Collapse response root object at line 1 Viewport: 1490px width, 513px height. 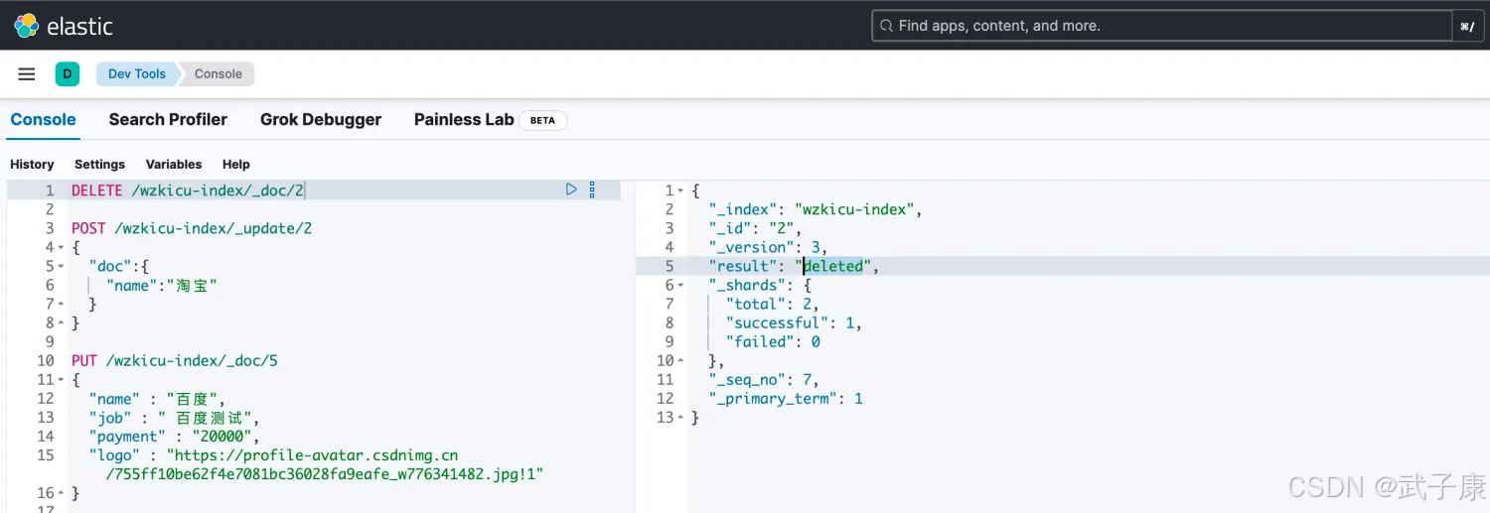pos(680,191)
